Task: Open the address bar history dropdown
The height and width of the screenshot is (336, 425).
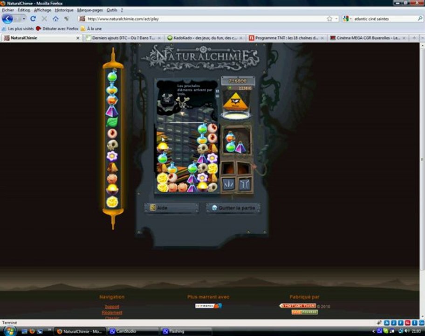Action: [x=336, y=19]
